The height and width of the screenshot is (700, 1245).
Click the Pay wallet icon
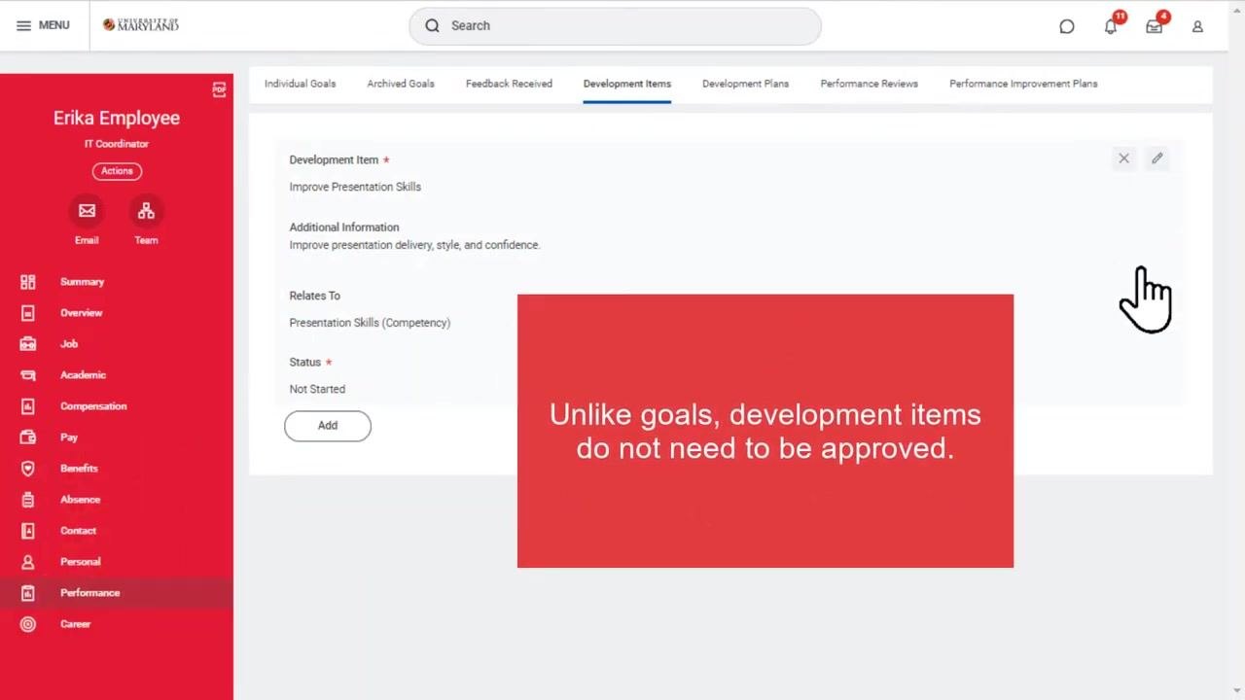[x=28, y=437]
